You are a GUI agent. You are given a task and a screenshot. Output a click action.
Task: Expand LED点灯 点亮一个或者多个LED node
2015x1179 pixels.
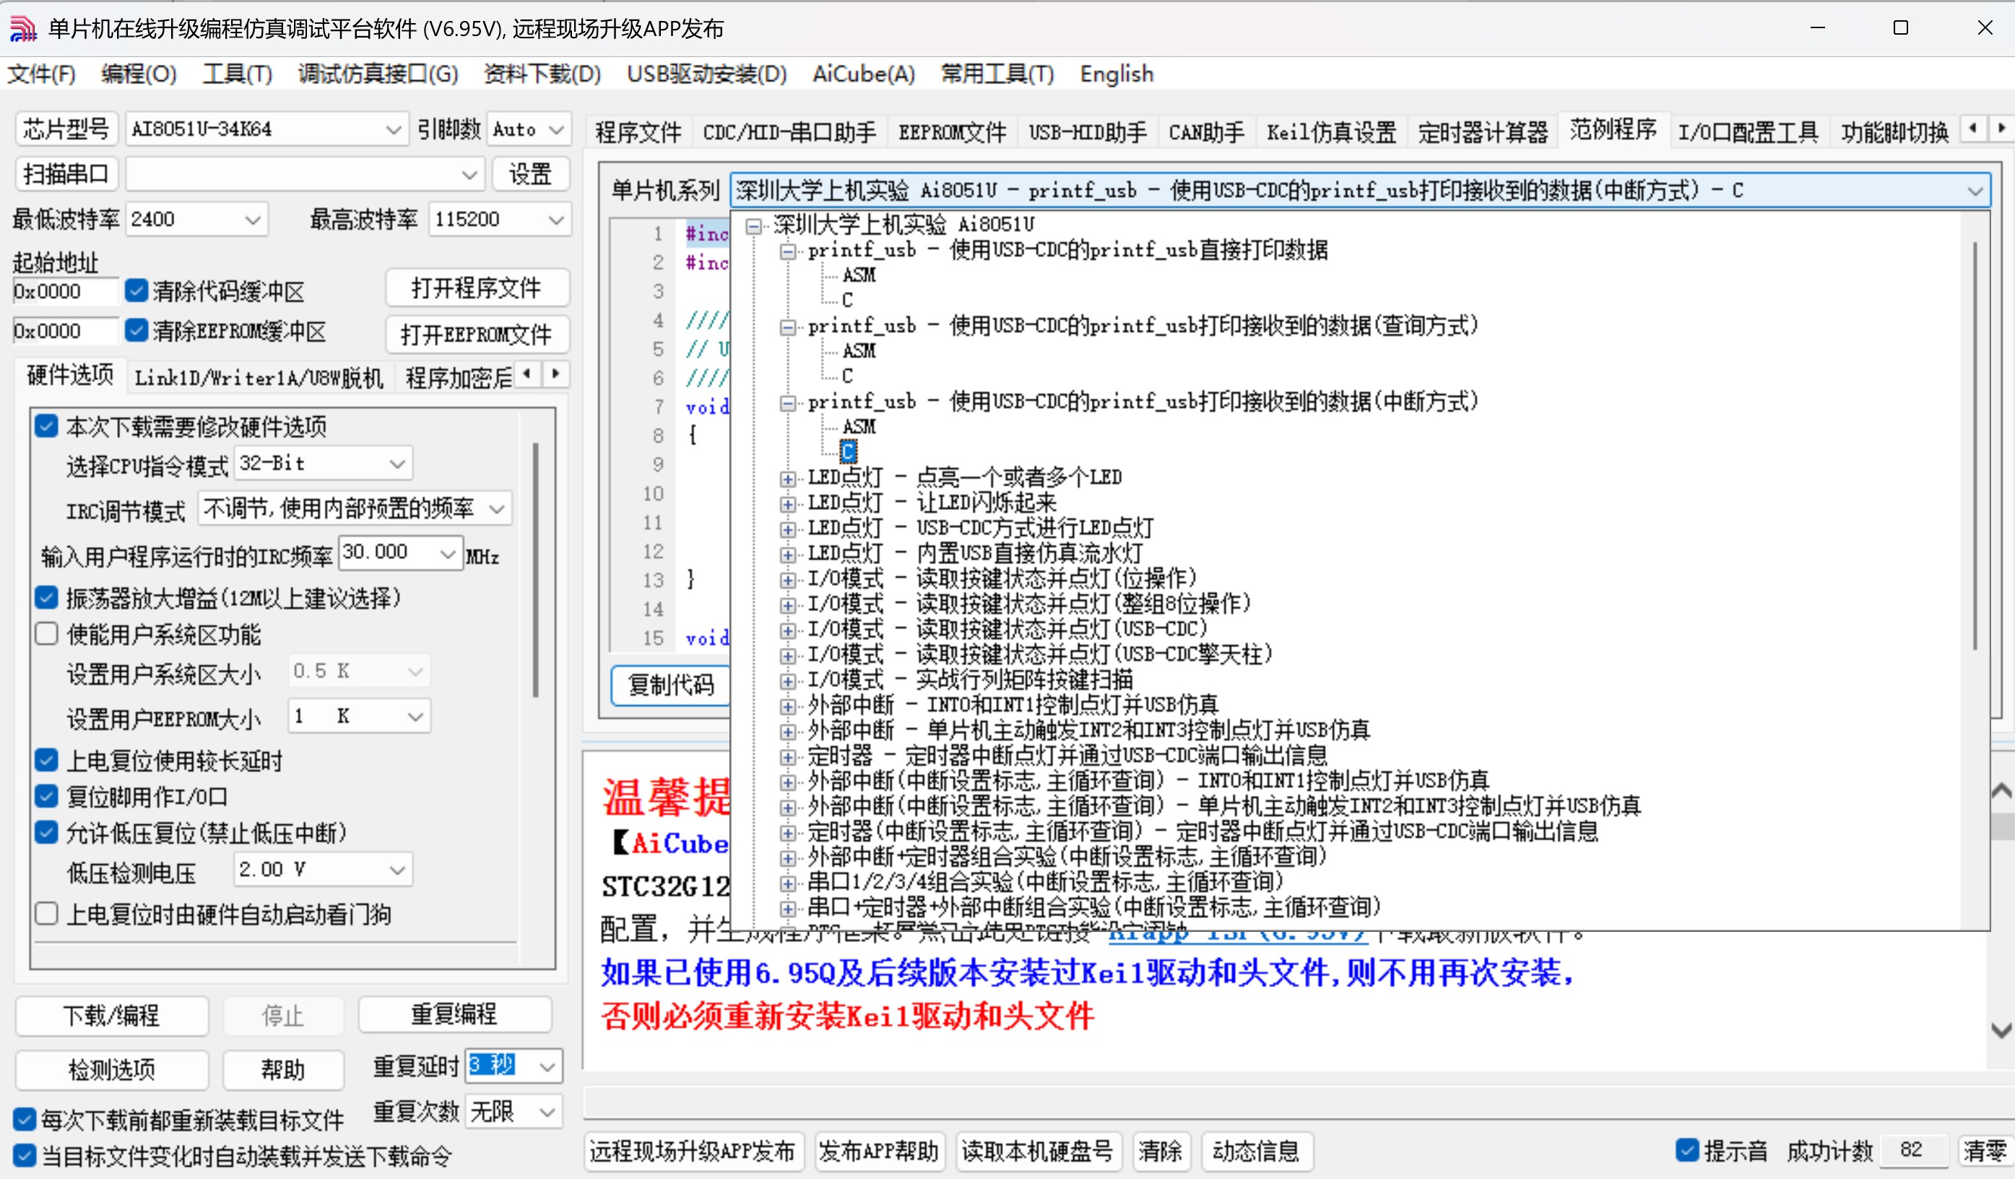788,479
